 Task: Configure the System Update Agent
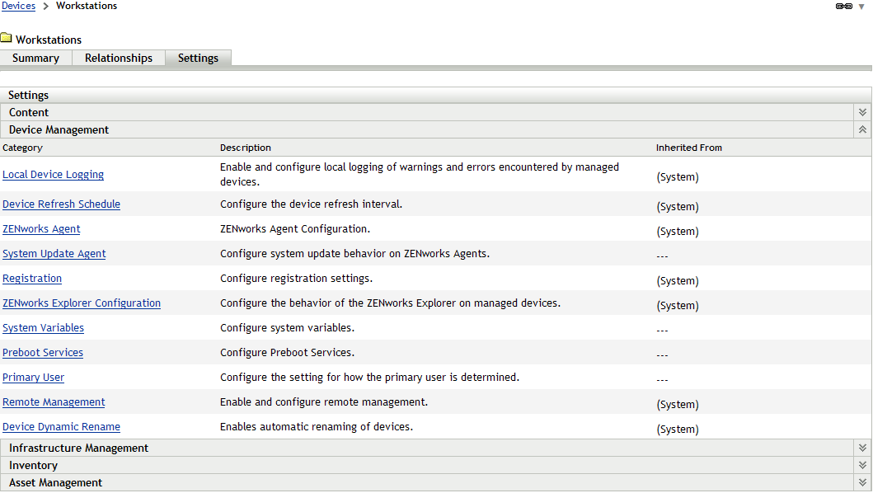pyautogui.click(x=54, y=253)
